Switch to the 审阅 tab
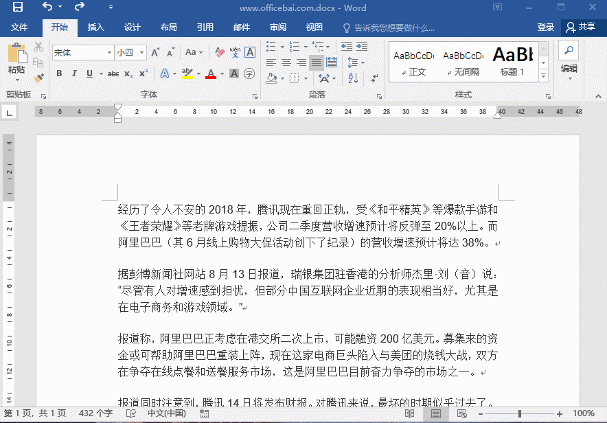 tap(277, 27)
